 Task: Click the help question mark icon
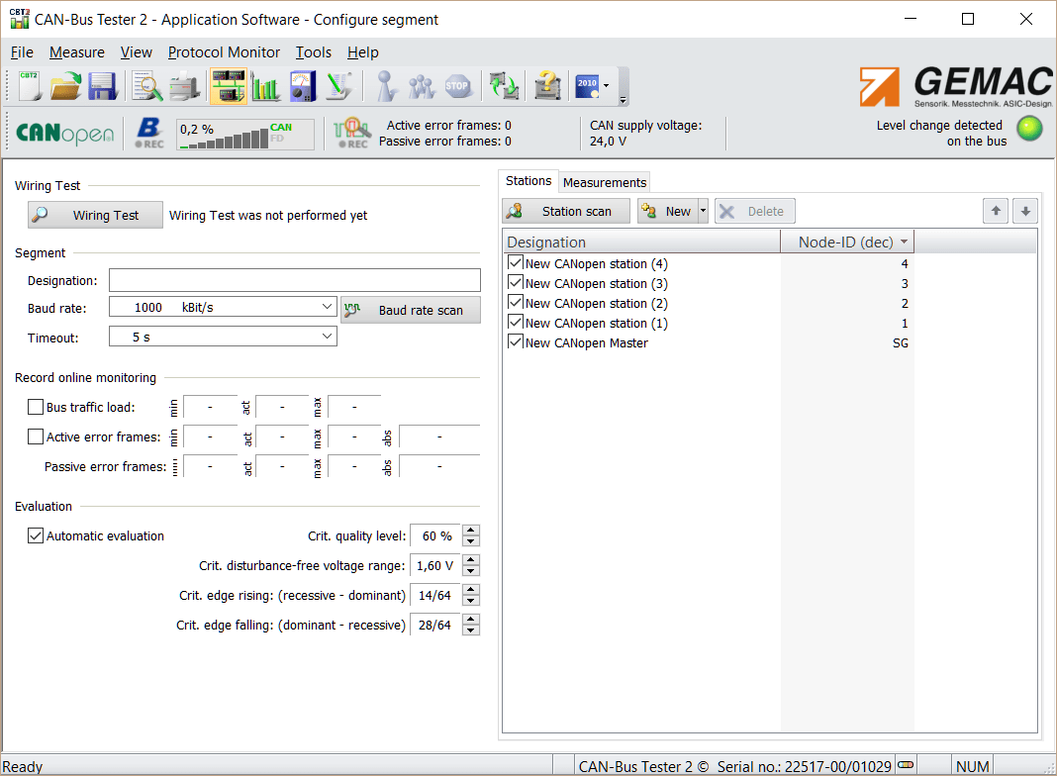click(x=547, y=87)
